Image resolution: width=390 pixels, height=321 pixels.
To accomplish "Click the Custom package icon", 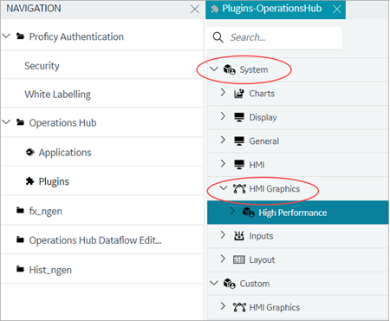I will point(230,284).
